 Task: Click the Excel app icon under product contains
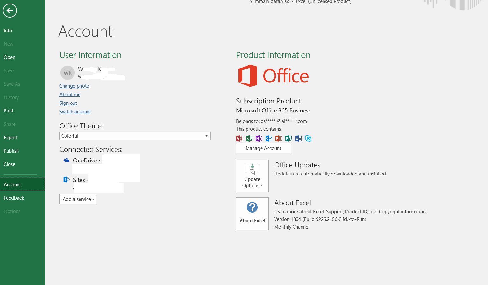249,139
